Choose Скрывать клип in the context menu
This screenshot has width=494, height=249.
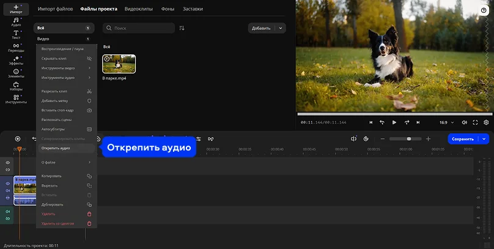(x=66, y=59)
